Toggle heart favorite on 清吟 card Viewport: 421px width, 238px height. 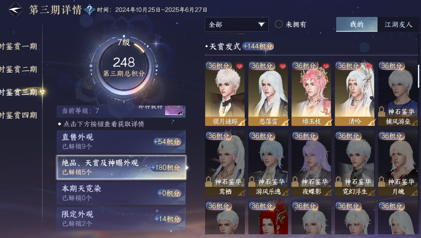point(369,66)
